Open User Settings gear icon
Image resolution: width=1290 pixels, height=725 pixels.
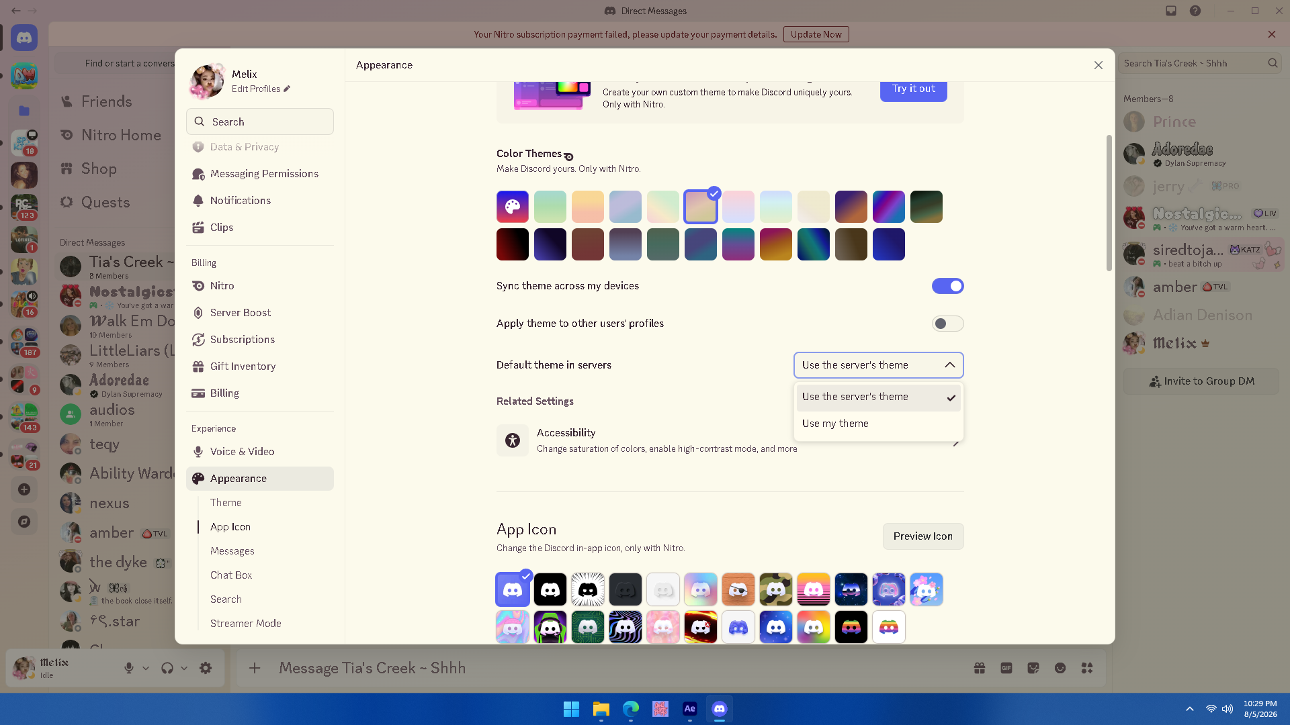(206, 668)
